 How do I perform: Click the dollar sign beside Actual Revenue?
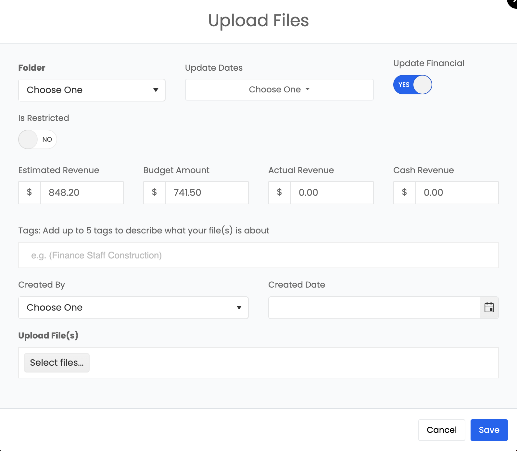(x=280, y=193)
